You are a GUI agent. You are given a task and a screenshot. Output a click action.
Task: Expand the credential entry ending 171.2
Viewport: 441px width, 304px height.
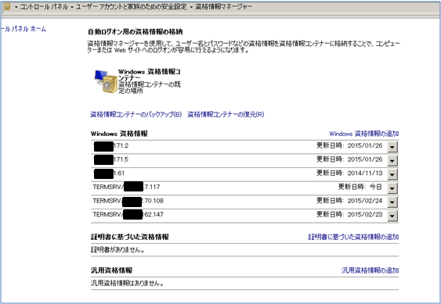[392, 146]
